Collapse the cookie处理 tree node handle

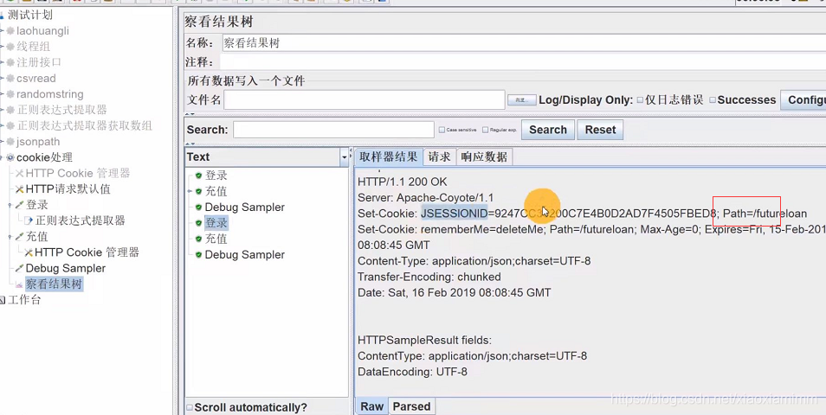[2, 157]
